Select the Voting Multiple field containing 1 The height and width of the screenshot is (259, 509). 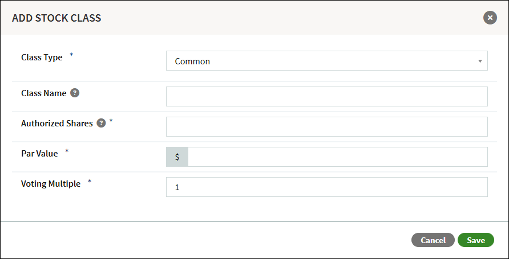click(x=326, y=187)
